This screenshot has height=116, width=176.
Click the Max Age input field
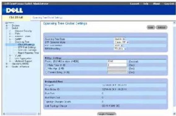click(117, 69)
